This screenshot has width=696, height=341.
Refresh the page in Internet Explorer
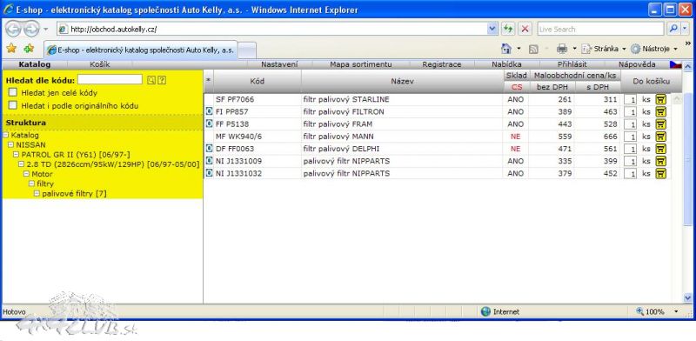click(508, 29)
